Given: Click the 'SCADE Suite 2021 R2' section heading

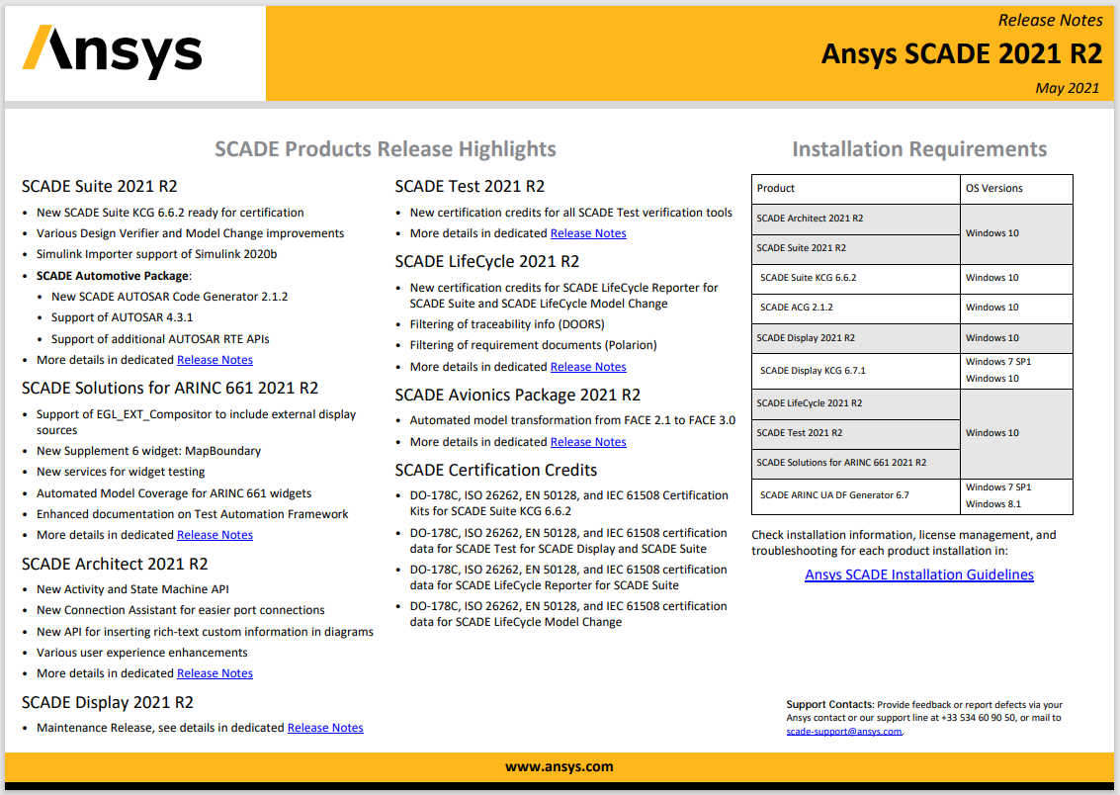Looking at the screenshot, I should (x=99, y=187).
